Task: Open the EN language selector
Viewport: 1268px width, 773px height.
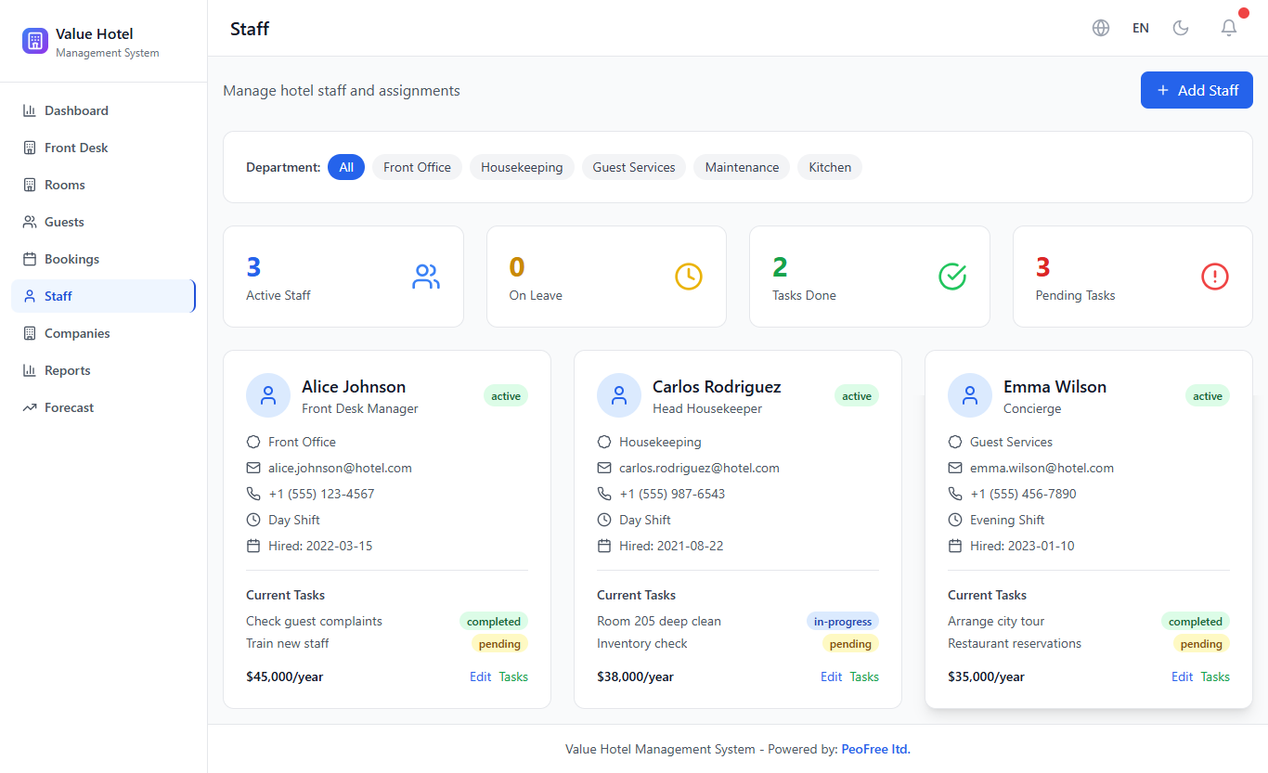Action: pyautogui.click(x=1141, y=28)
